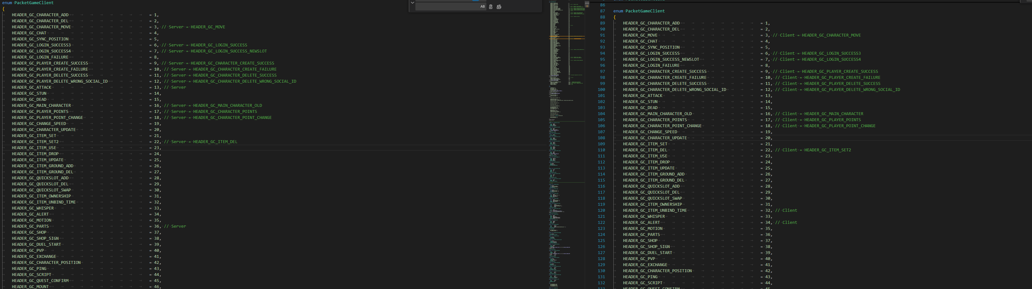
Task: Click HEADER_GC_CHARACTER_DELETE_WRONG_SOCIAL_ID on line 100
Action: [675, 90]
